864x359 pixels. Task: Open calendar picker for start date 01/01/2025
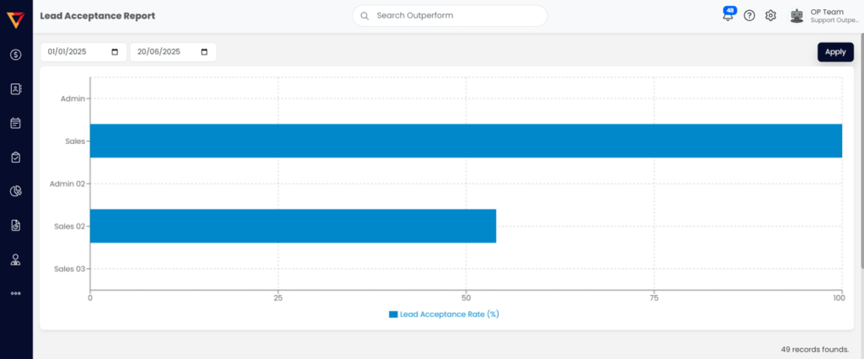[115, 52]
